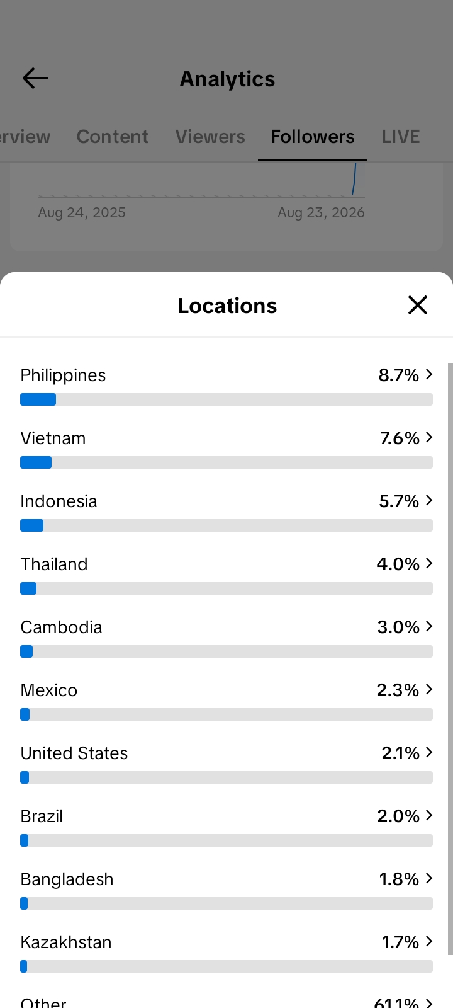Select the LIVE tab
The height and width of the screenshot is (1008, 453).
tap(401, 137)
